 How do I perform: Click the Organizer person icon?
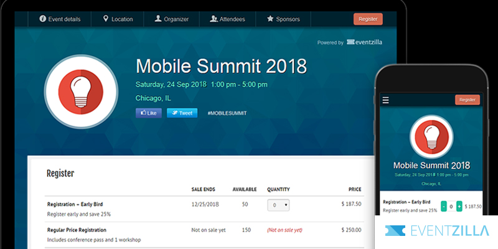pyautogui.click(x=158, y=19)
